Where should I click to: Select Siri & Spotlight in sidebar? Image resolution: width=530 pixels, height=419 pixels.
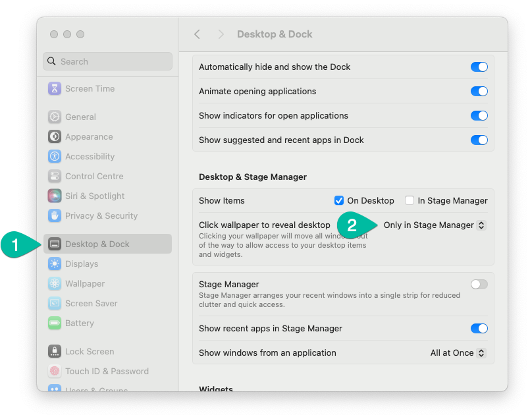pos(108,196)
